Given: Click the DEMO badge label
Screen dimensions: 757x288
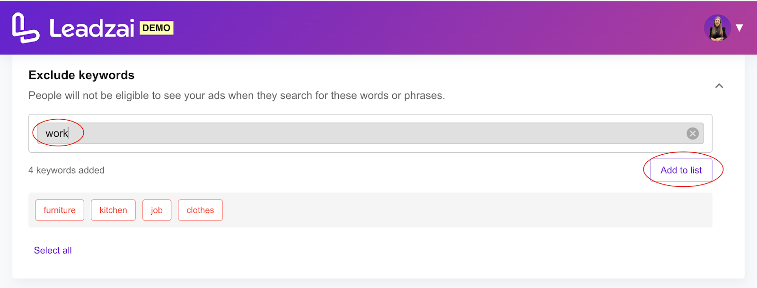Looking at the screenshot, I should (157, 28).
